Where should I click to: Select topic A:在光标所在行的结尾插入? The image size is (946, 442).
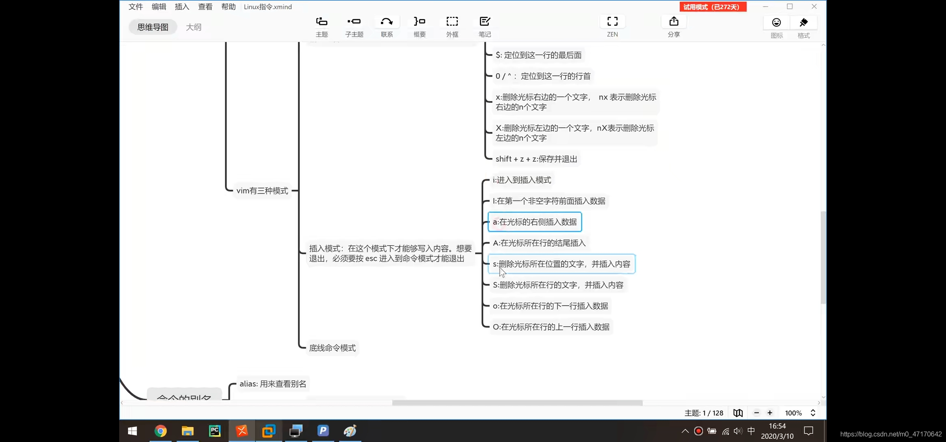[x=539, y=243]
